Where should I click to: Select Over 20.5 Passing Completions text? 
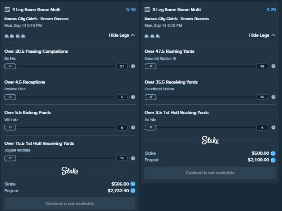coord(36,51)
